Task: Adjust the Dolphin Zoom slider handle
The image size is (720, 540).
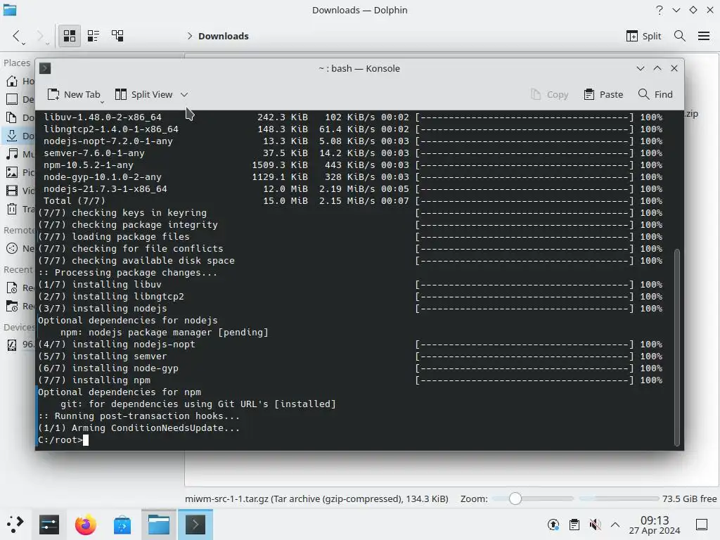Action: [x=515, y=499]
